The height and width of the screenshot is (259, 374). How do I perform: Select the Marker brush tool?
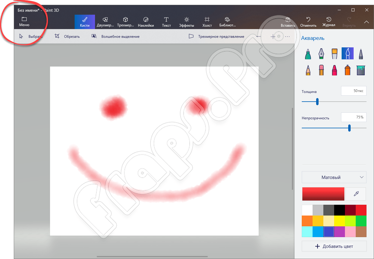[308, 54]
